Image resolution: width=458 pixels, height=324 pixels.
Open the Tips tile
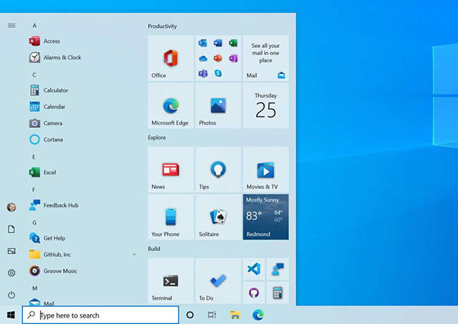coord(218,170)
